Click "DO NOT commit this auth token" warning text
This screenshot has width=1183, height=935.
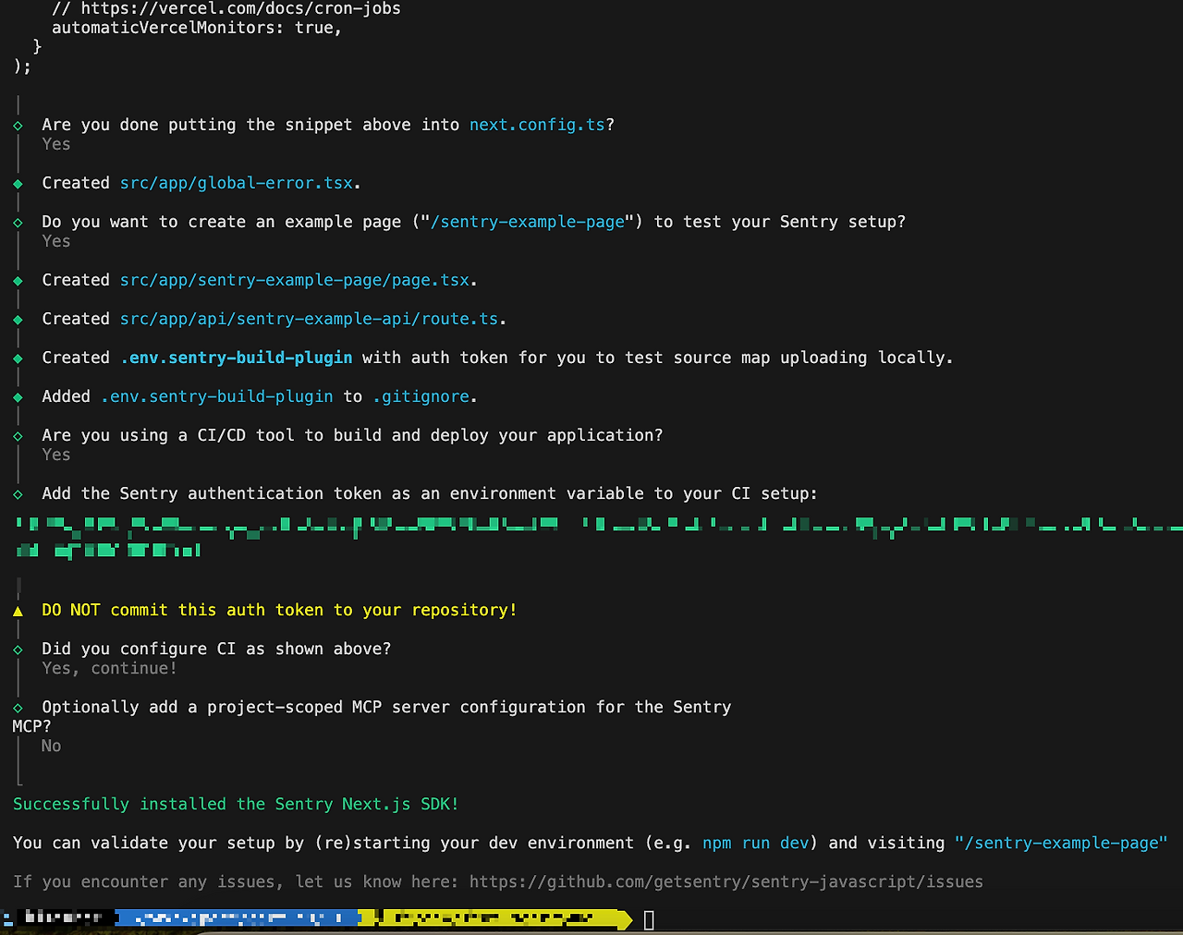[x=279, y=610]
